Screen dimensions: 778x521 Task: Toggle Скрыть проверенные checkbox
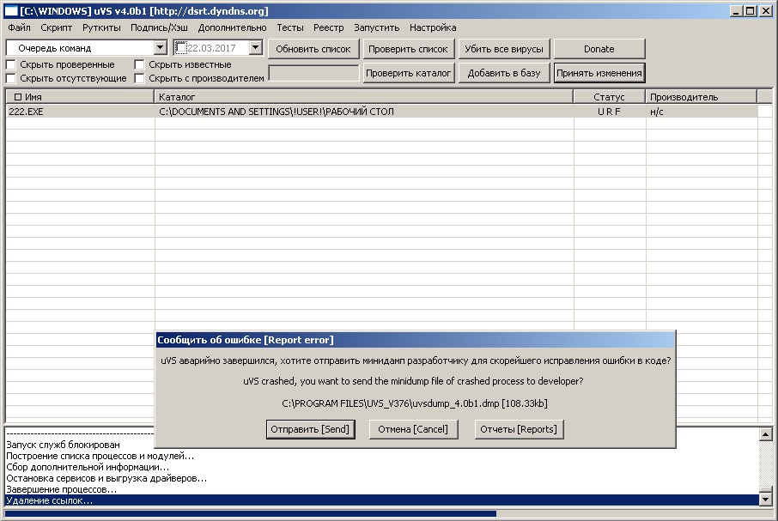11,64
